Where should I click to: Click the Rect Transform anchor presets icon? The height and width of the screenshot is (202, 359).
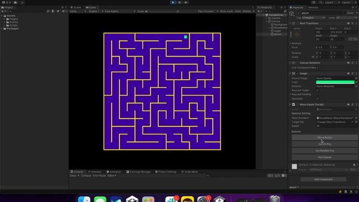tap(297, 34)
